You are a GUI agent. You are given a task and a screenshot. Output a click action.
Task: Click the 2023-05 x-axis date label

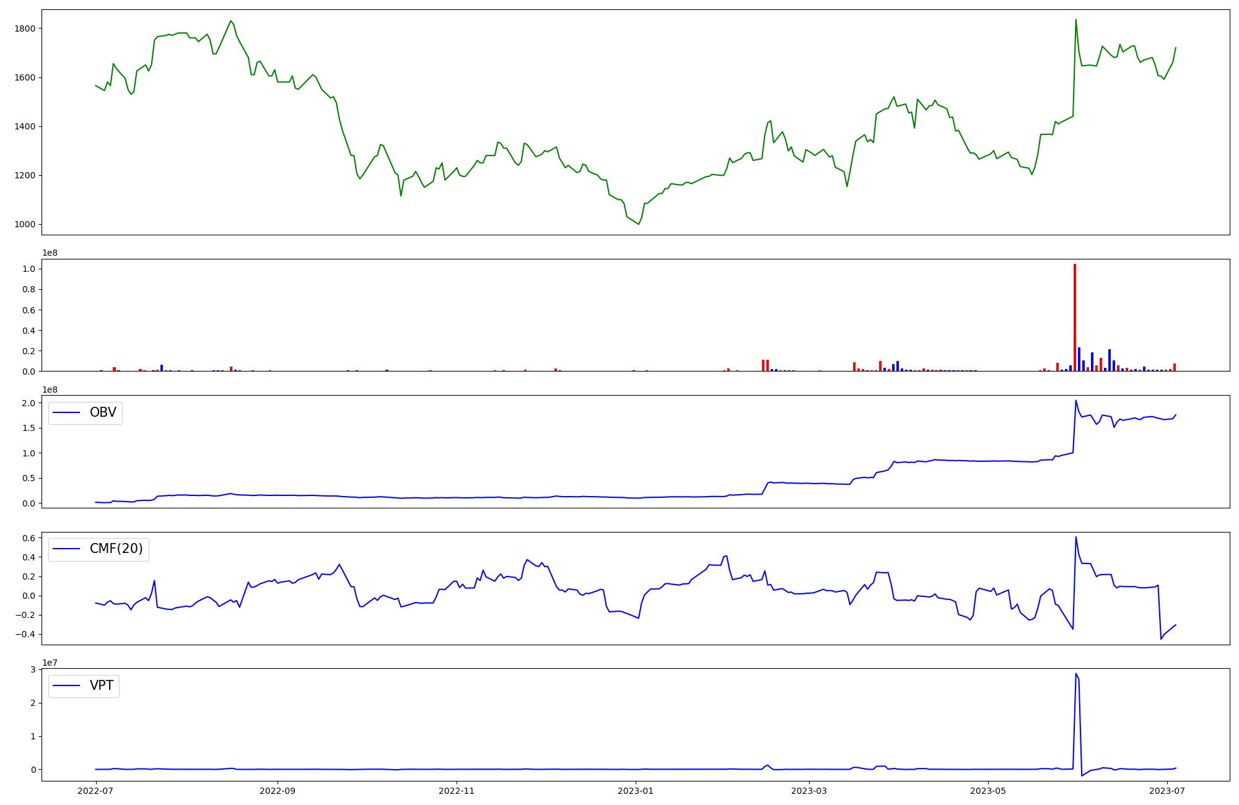[x=988, y=791]
